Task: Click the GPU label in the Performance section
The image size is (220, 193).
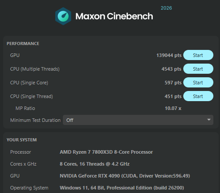Action: [15, 55]
